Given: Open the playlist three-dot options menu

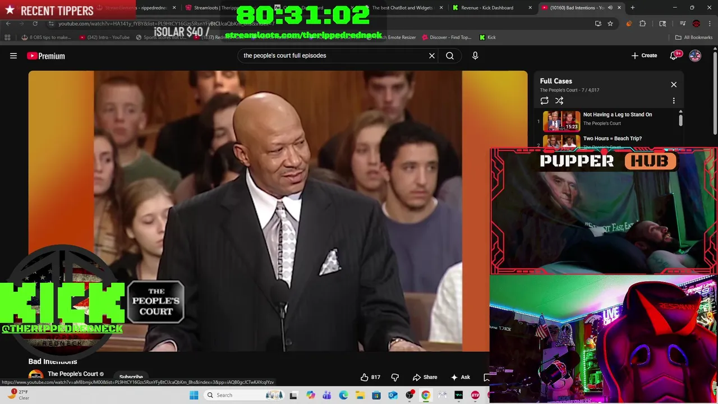Looking at the screenshot, I should tap(674, 100).
